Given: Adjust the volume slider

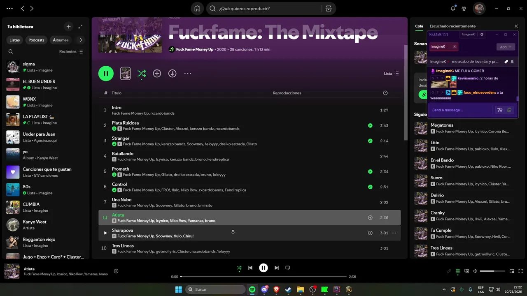Looking at the screenshot, I should tap(492, 271).
